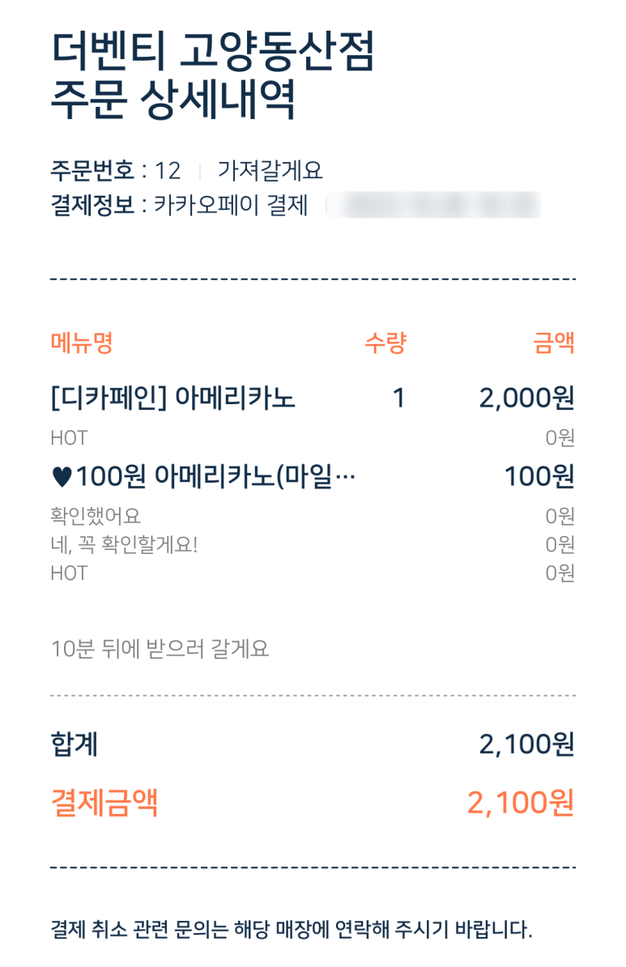Click the 카카오페이 결제 payment info

click(231, 206)
